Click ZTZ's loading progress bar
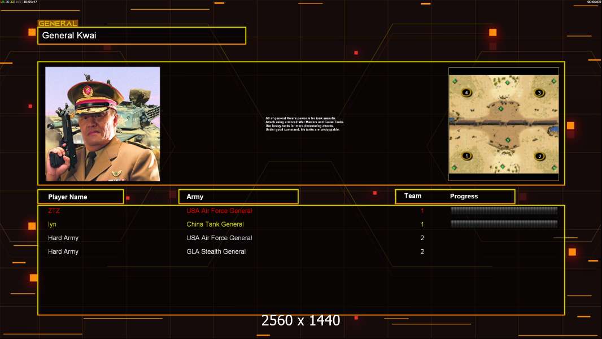 click(504, 210)
